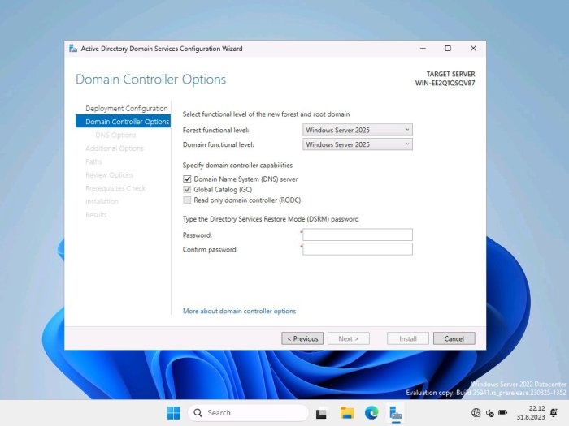Open the Domain functional level dropdown
The height and width of the screenshot is (426, 569).
coord(358,144)
